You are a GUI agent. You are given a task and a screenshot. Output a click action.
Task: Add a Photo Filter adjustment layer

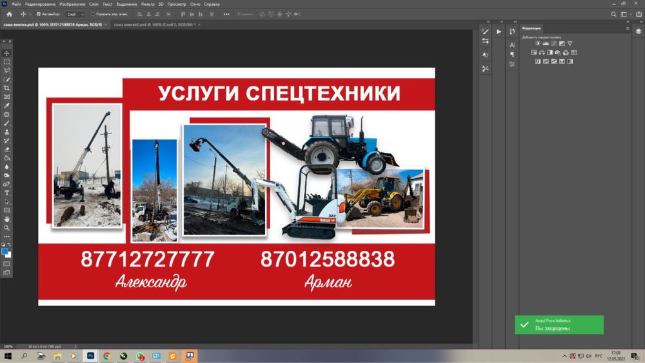click(558, 52)
